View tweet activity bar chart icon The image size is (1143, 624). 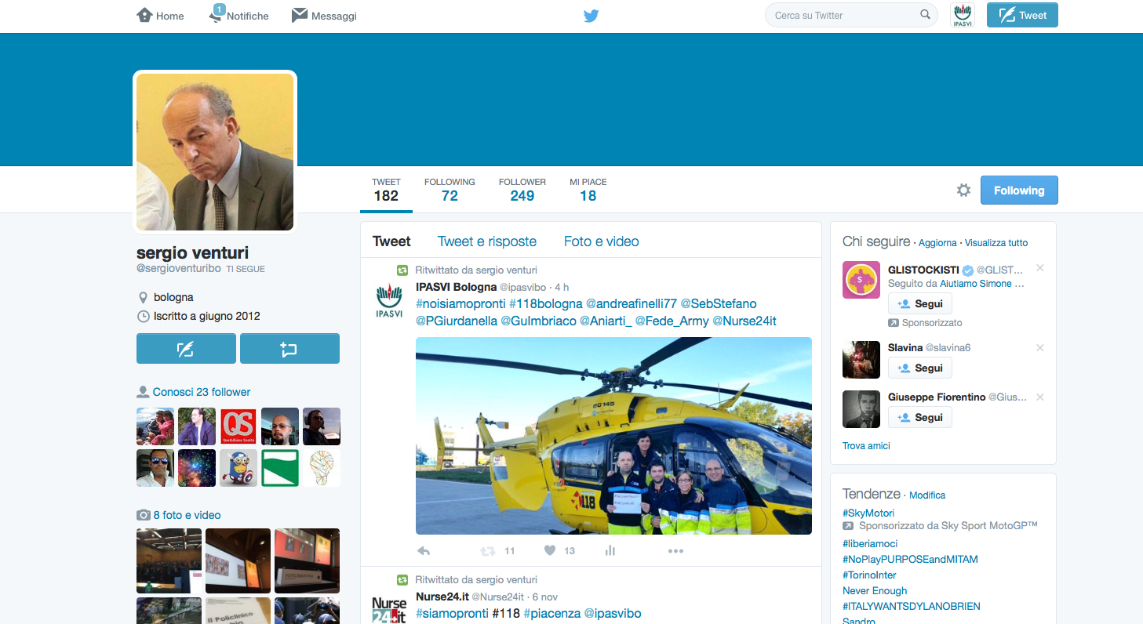click(x=610, y=551)
